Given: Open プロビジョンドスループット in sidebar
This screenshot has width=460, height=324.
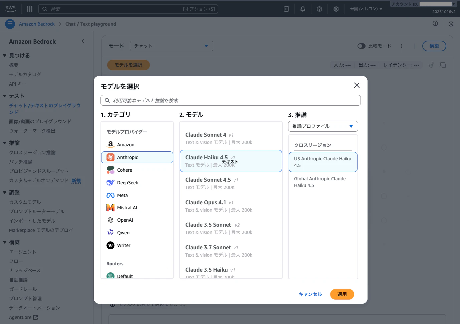Looking at the screenshot, I should tap(39, 171).
